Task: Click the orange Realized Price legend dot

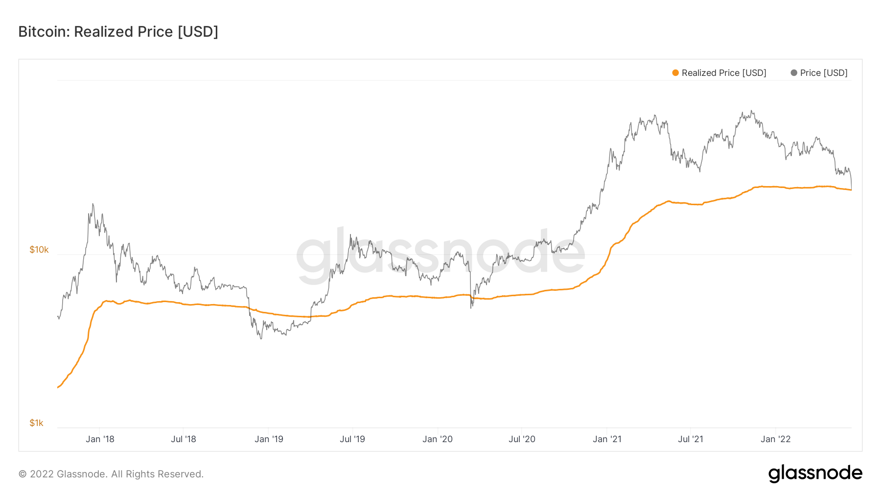Action: [x=675, y=73]
